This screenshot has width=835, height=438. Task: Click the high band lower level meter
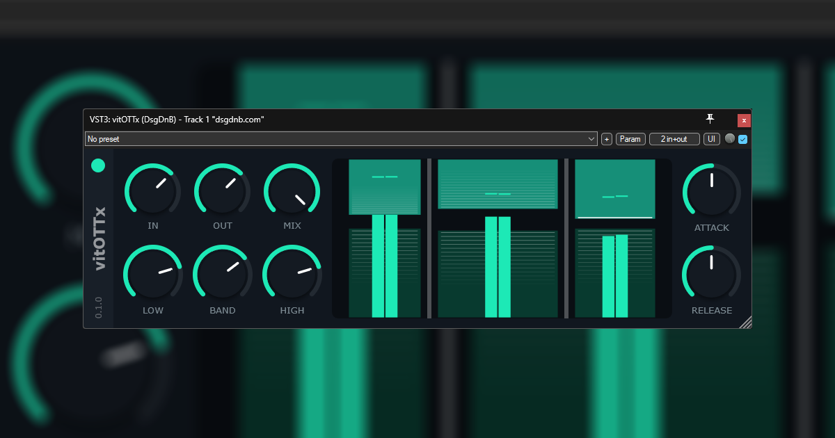[x=614, y=273]
